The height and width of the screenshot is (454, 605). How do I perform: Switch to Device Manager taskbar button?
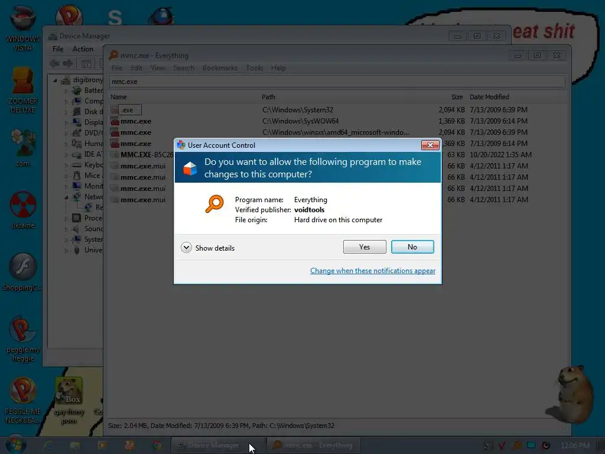point(217,445)
